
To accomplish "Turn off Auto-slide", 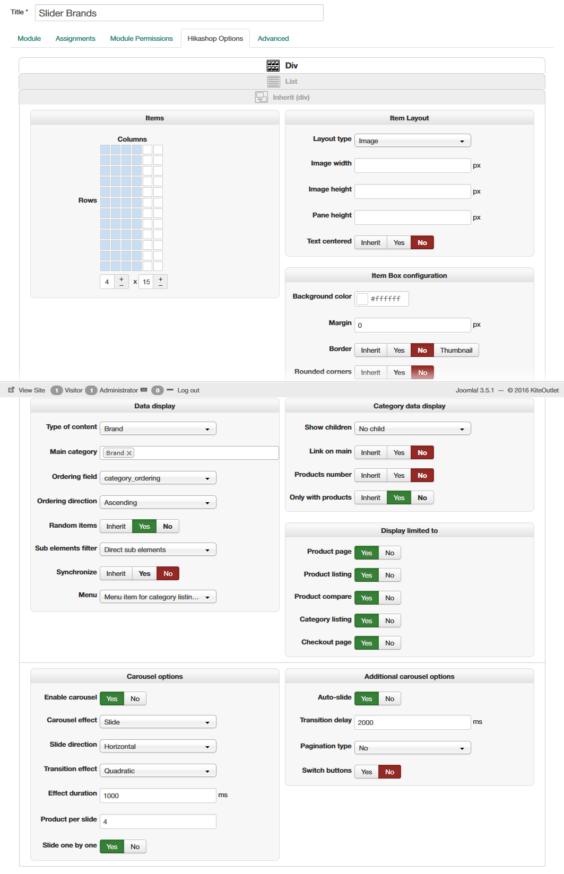I will pyautogui.click(x=390, y=699).
